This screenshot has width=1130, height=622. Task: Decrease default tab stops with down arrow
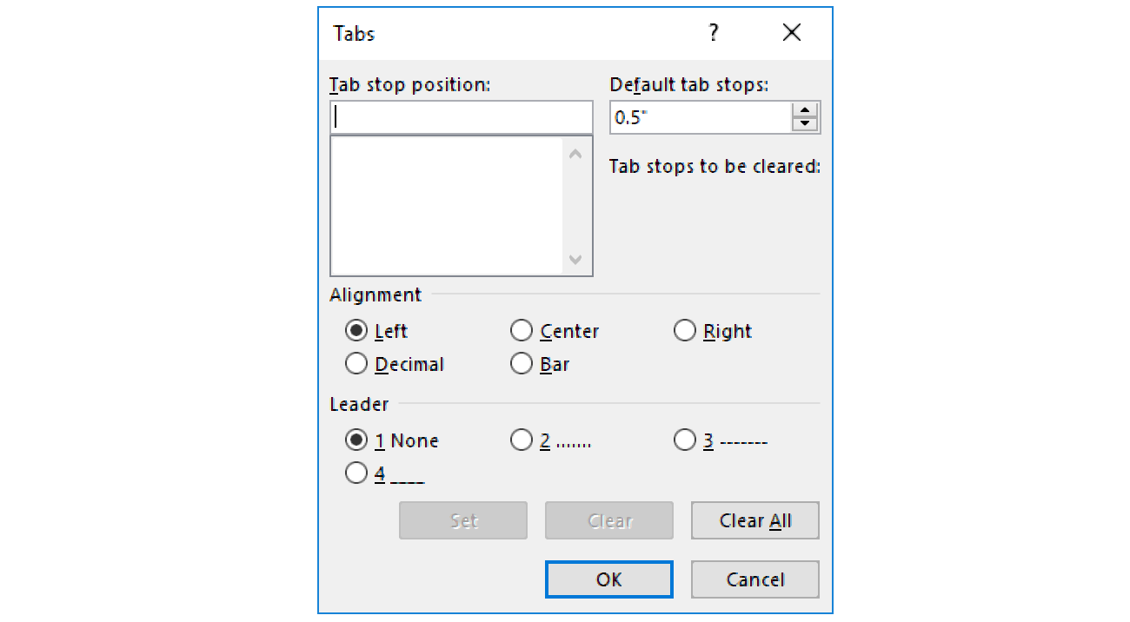tap(806, 123)
